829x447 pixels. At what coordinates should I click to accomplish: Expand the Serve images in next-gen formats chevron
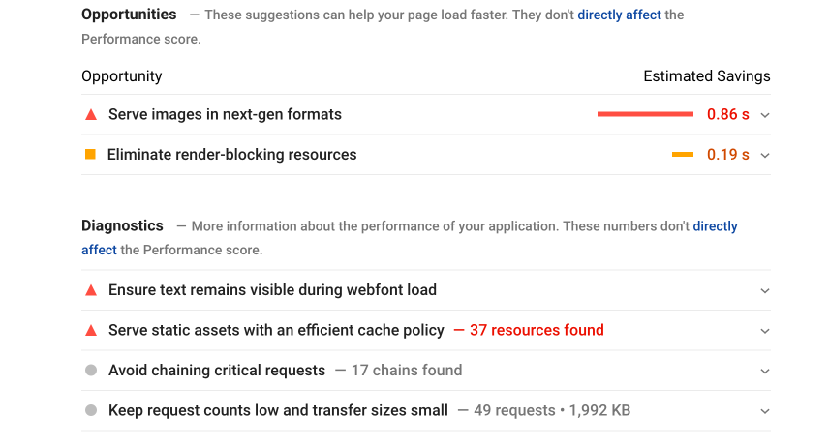click(x=764, y=115)
